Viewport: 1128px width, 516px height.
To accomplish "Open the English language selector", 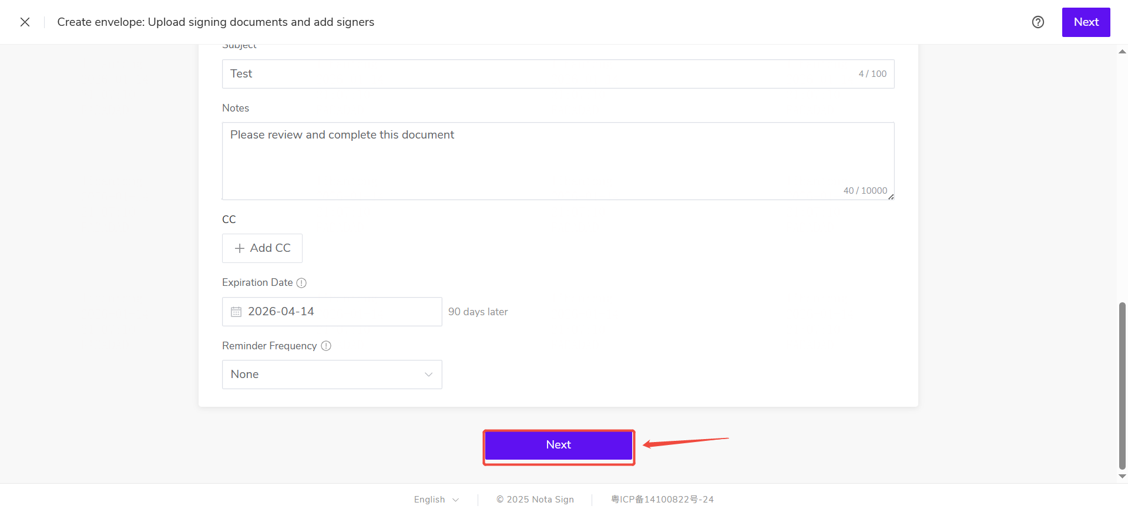I will coord(436,500).
